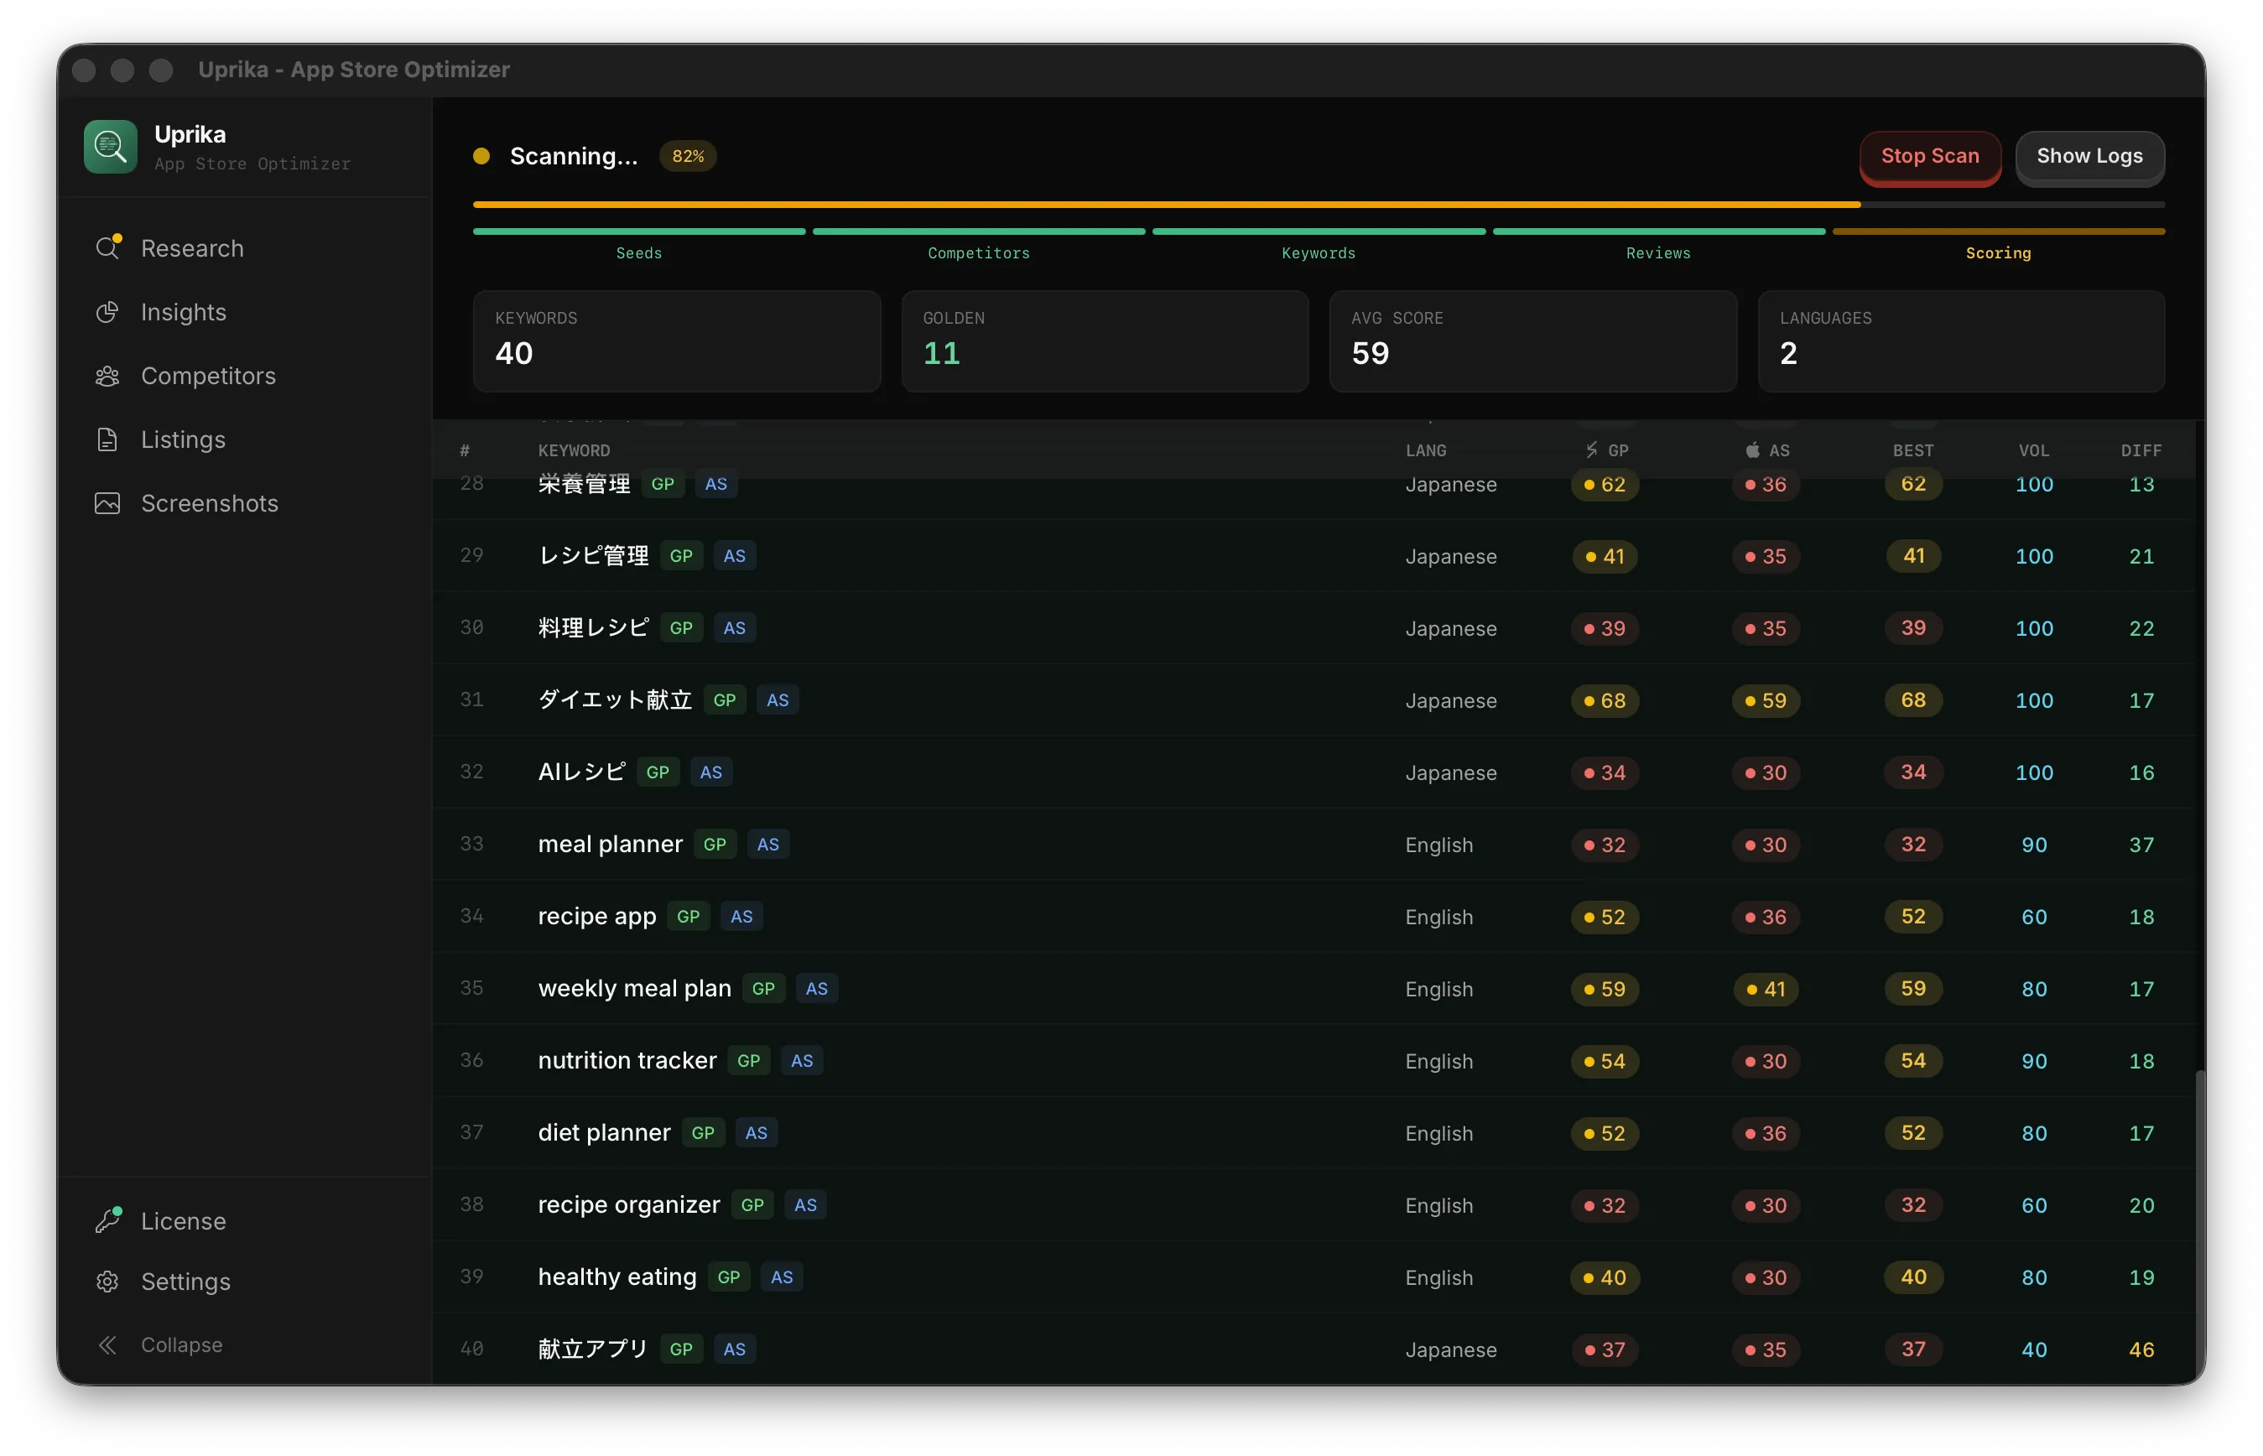Collapse the sidebar
2263x1456 pixels.
(x=181, y=1344)
